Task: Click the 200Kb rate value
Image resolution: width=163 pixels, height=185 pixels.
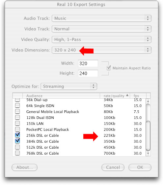Action: 109,129
